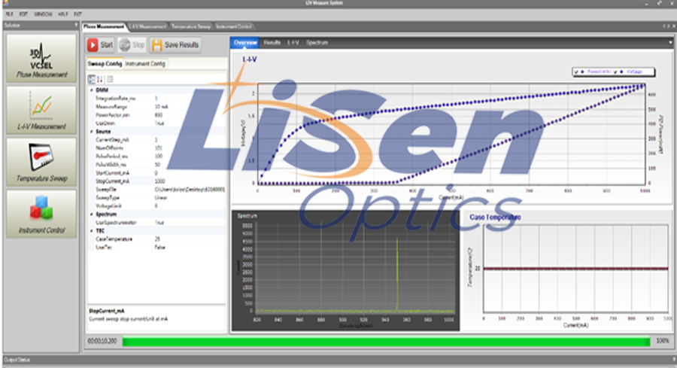Image resolution: width=677 pixels, height=368 pixels.
Task: Switch property grid to categorized view
Action: [92, 79]
